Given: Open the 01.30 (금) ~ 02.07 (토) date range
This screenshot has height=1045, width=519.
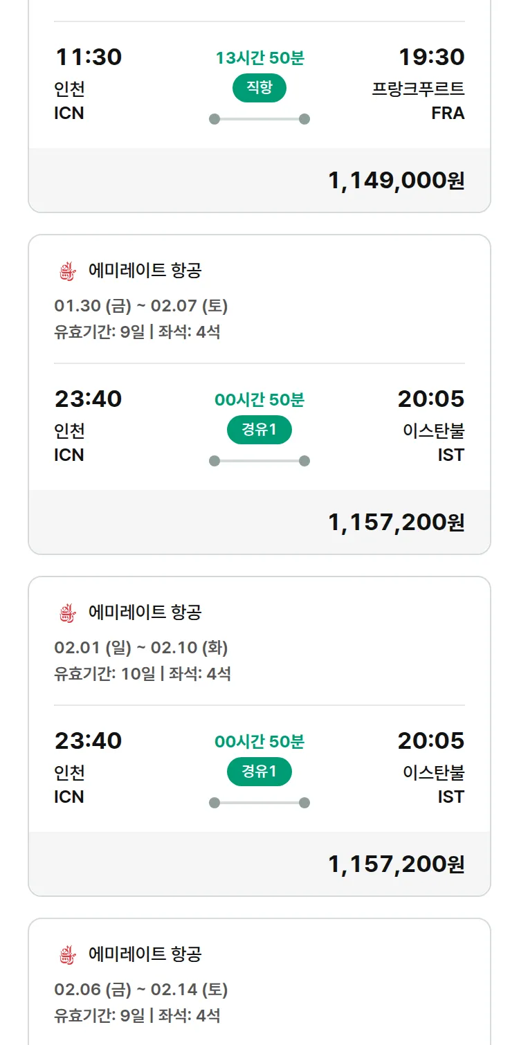Looking at the screenshot, I should [141, 306].
